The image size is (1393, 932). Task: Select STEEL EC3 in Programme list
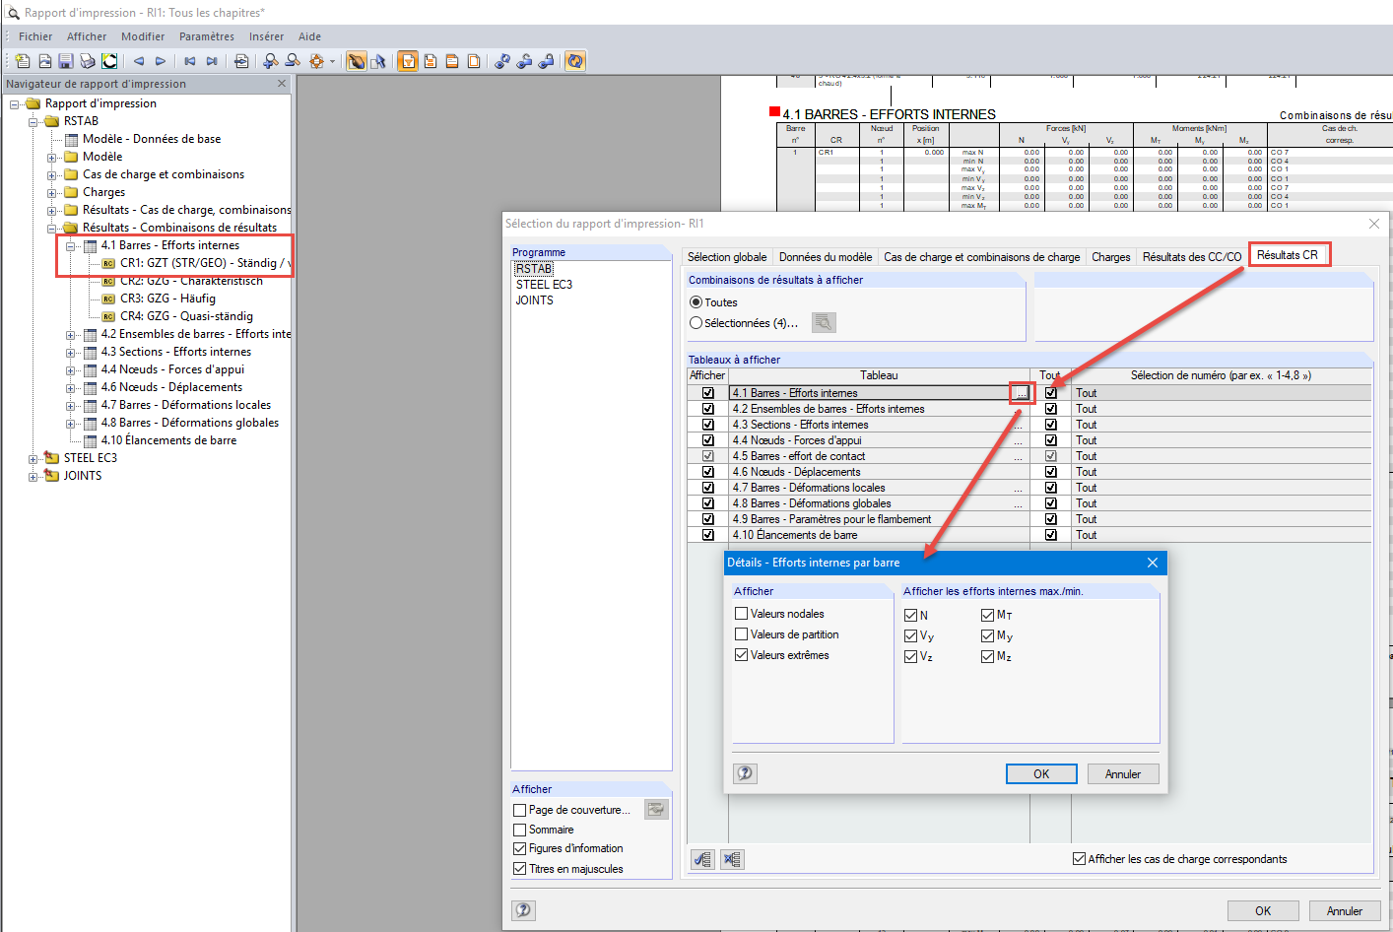pyautogui.click(x=544, y=285)
